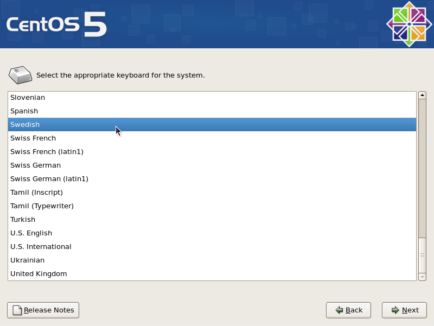Choose Turkish keyboard layout
This screenshot has height=326, width=434.
(212, 220)
